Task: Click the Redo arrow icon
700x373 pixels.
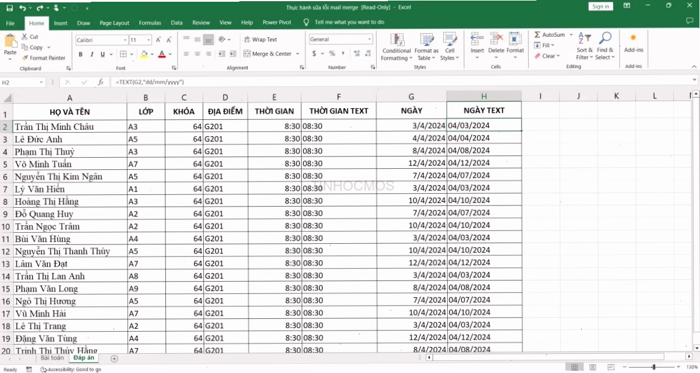Action: click(41, 8)
